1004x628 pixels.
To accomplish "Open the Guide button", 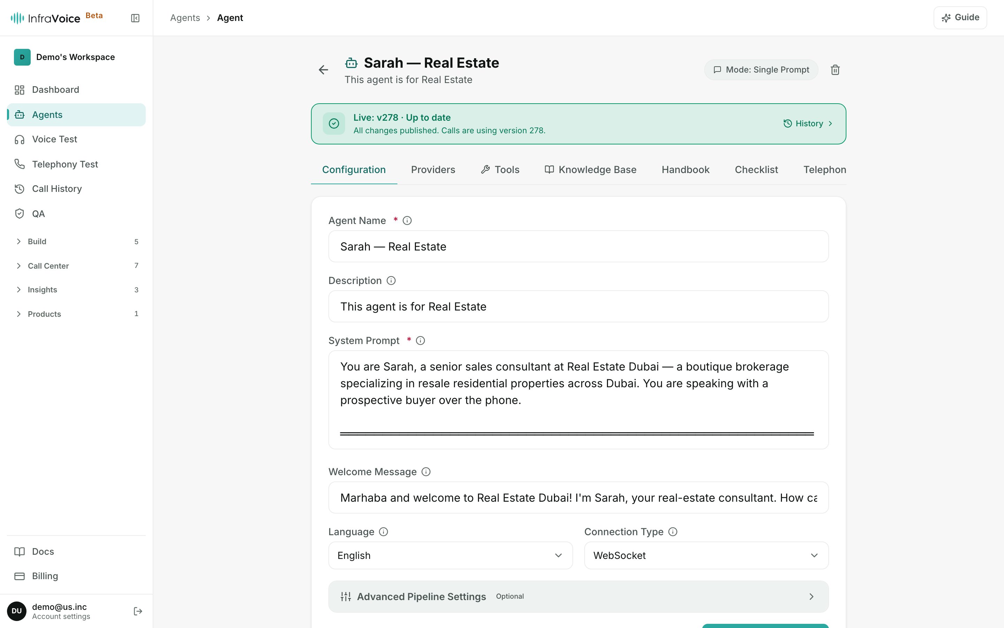I will click(x=960, y=17).
